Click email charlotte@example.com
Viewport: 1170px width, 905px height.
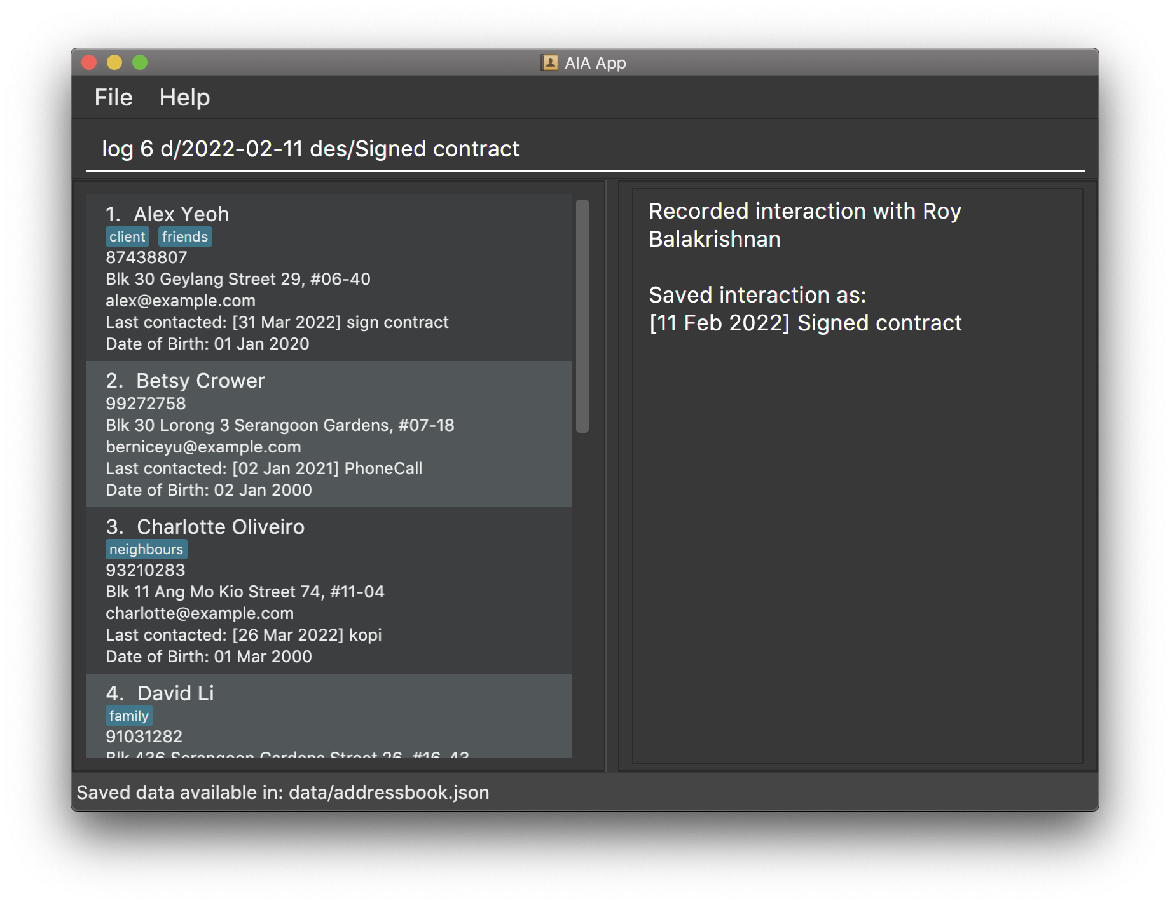[200, 613]
